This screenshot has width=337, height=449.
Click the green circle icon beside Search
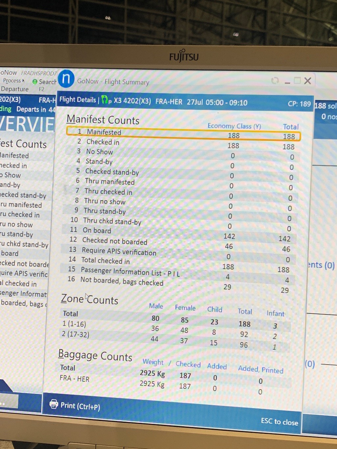pyautogui.click(x=35, y=82)
